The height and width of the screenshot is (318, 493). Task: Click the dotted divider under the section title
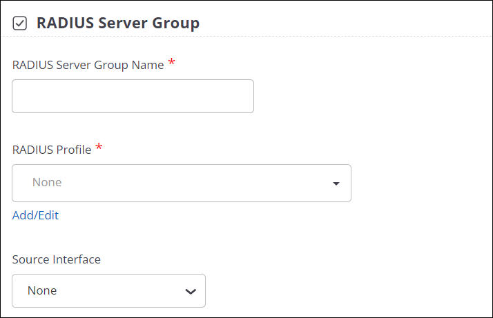(246, 37)
